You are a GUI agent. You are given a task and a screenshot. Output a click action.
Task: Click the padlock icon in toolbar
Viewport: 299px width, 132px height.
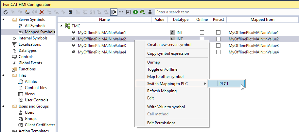[x=150, y=12]
